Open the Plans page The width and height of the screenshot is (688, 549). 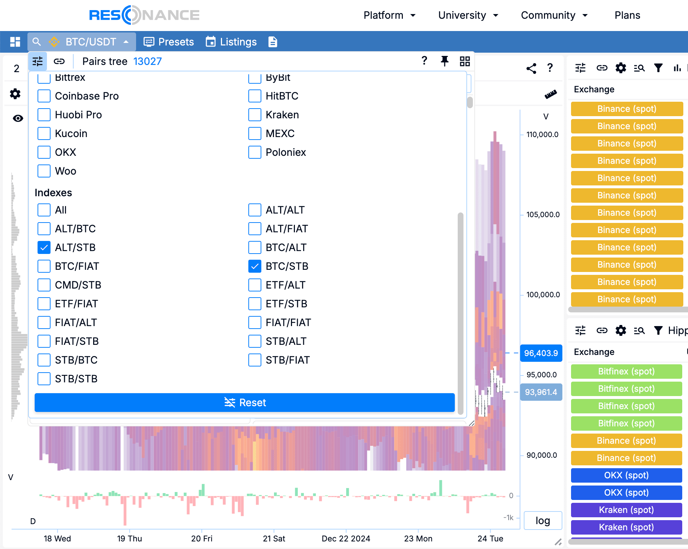pyautogui.click(x=627, y=15)
